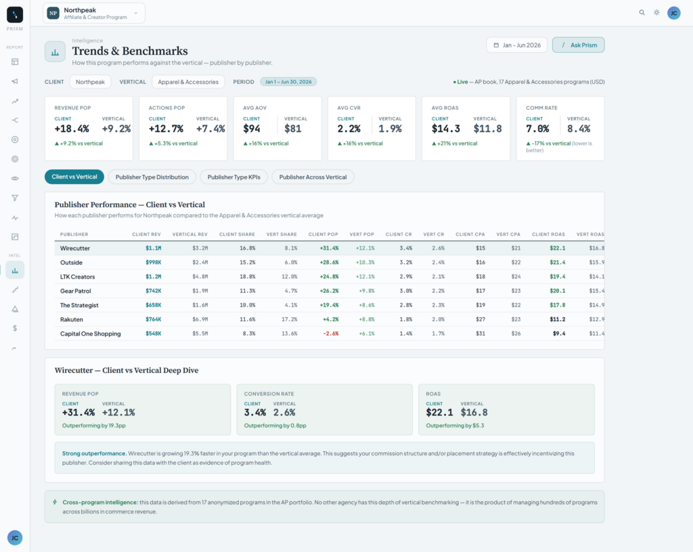Screen dimensions: 693x552
Task: Sort by CLIENT REV column header
Action: click(x=146, y=235)
